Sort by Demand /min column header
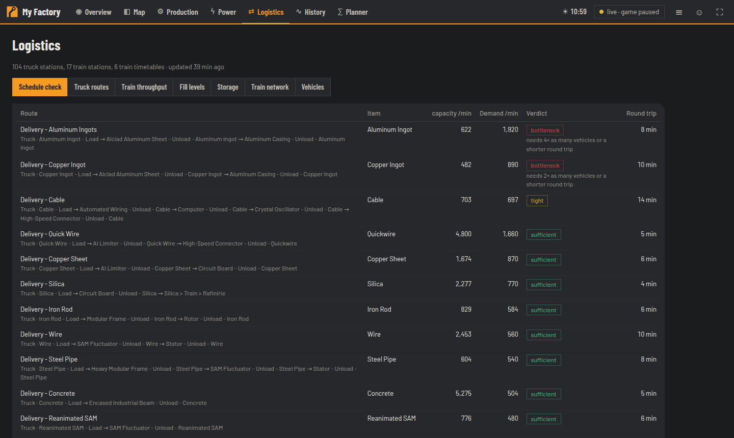734x438 pixels. (x=499, y=114)
